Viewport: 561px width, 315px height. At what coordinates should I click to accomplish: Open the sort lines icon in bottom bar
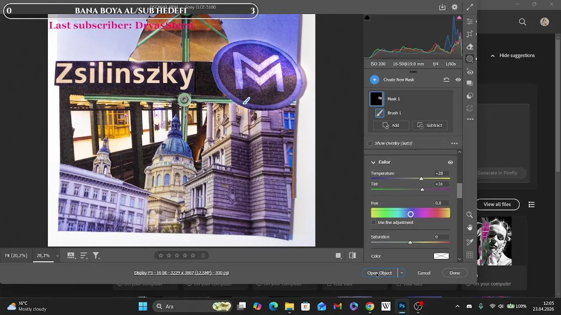pyautogui.click(x=84, y=255)
